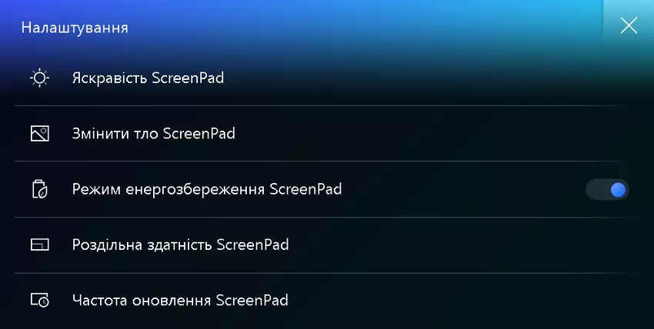Click the battery leaf energy-saving icon
The height and width of the screenshot is (329, 654).
point(39,189)
